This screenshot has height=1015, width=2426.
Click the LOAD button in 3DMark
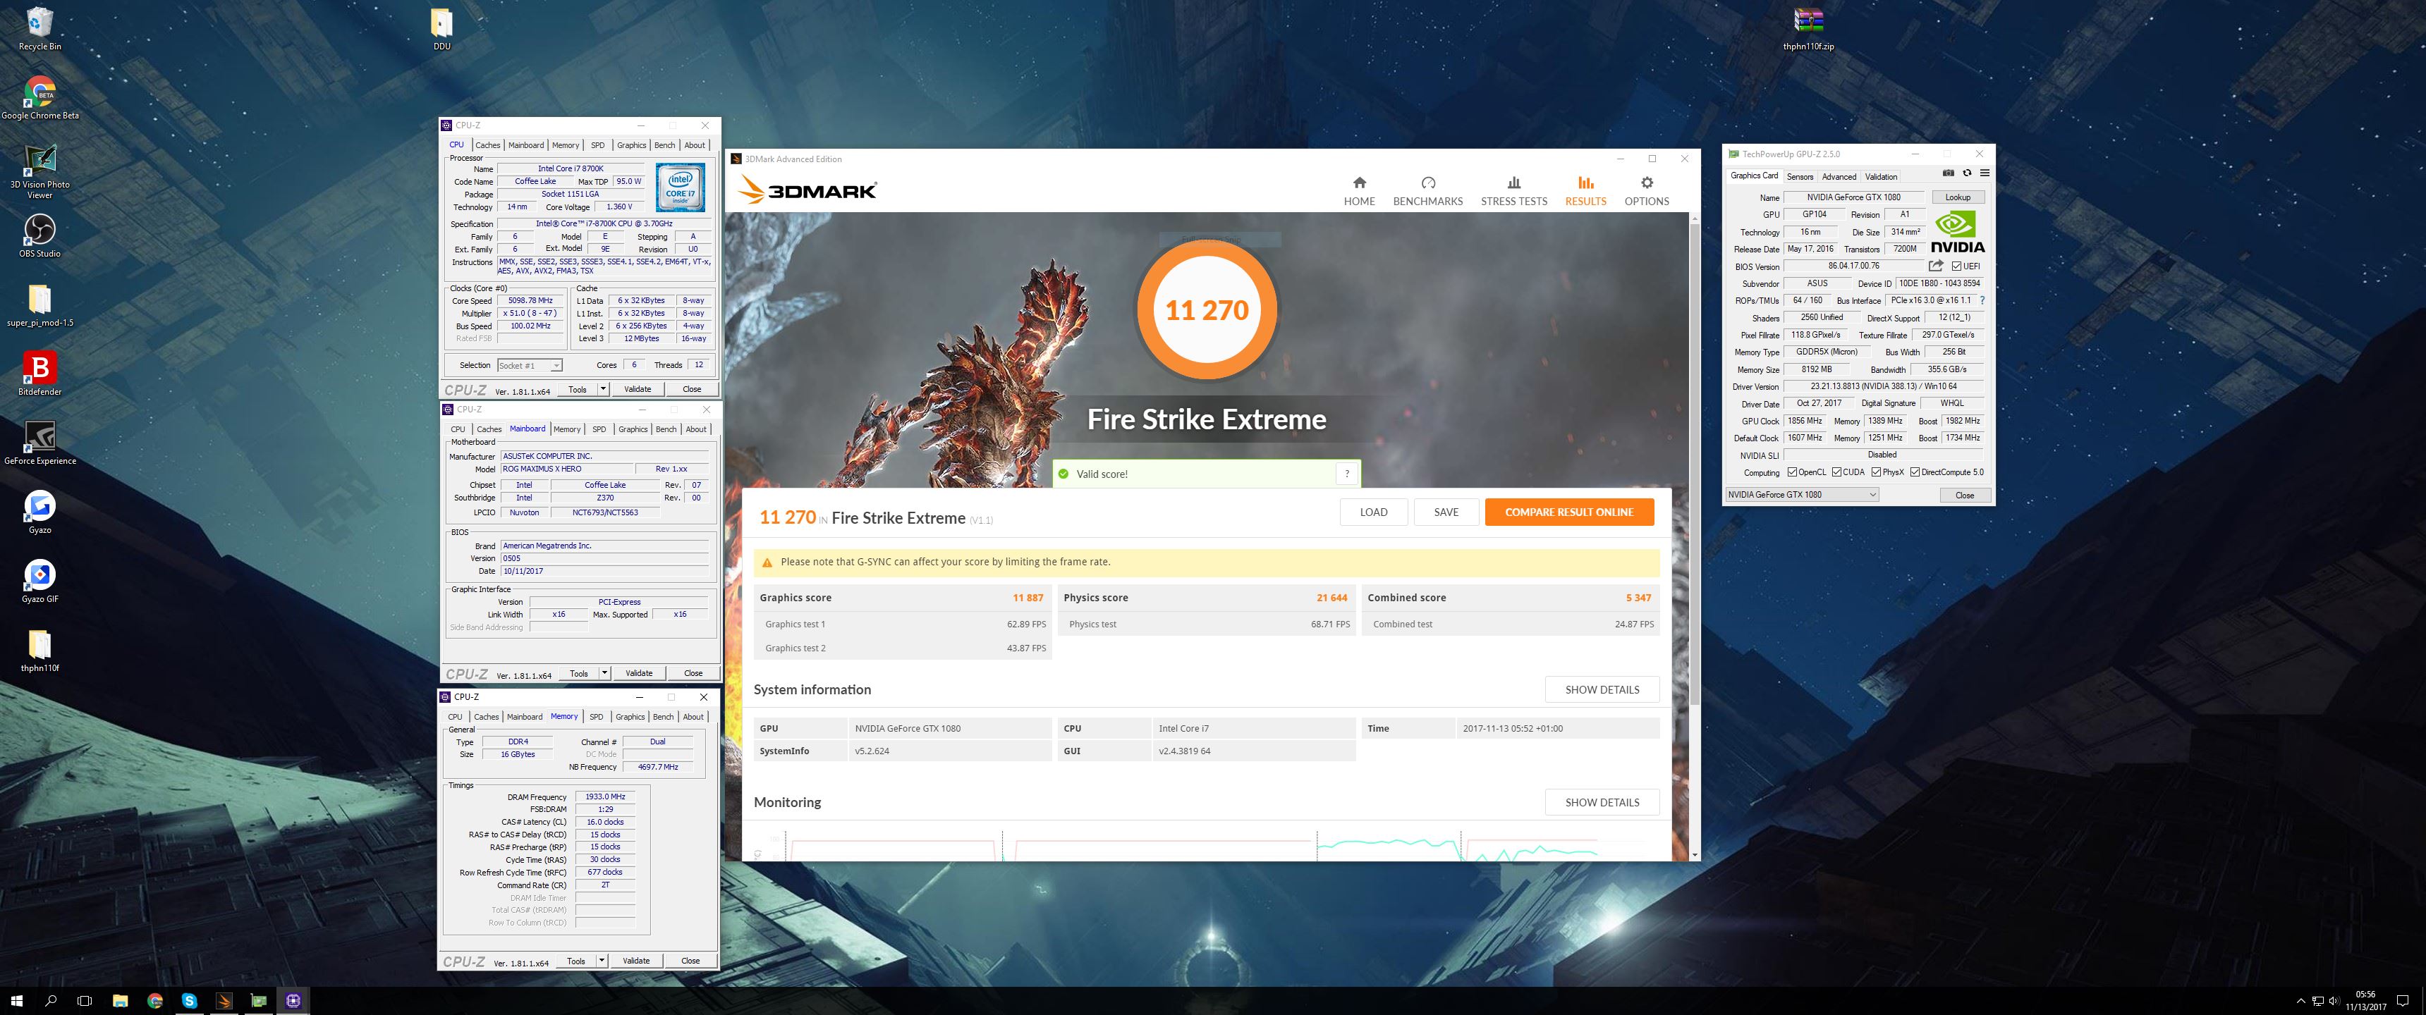click(x=1373, y=512)
